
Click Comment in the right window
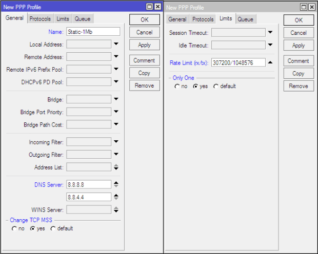pos(299,61)
